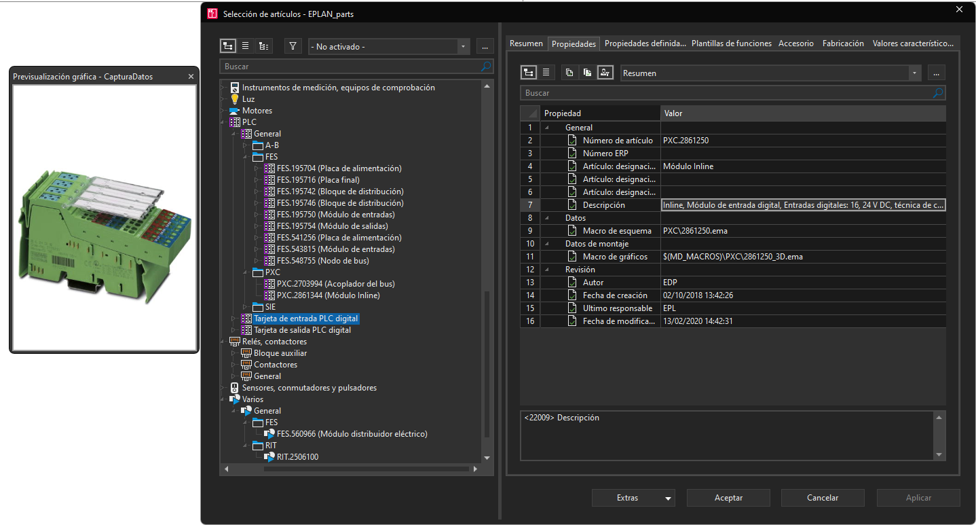Click ellipsis button next to filter dropdown
This screenshot has width=976, height=525.
(x=484, y=46)
